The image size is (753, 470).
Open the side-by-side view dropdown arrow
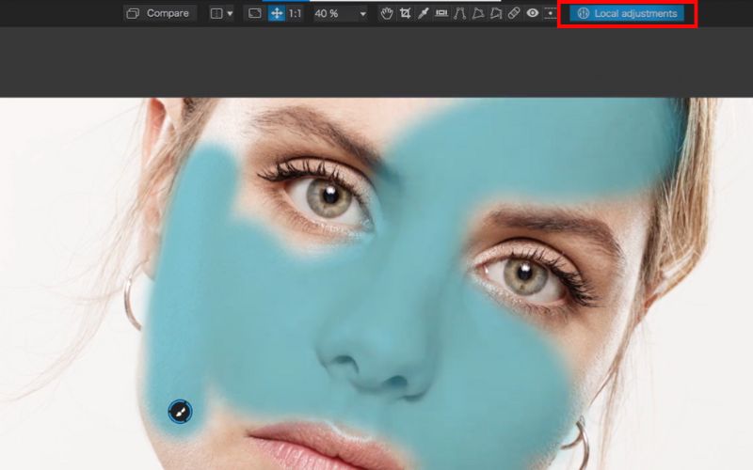(x=230, y=13)
